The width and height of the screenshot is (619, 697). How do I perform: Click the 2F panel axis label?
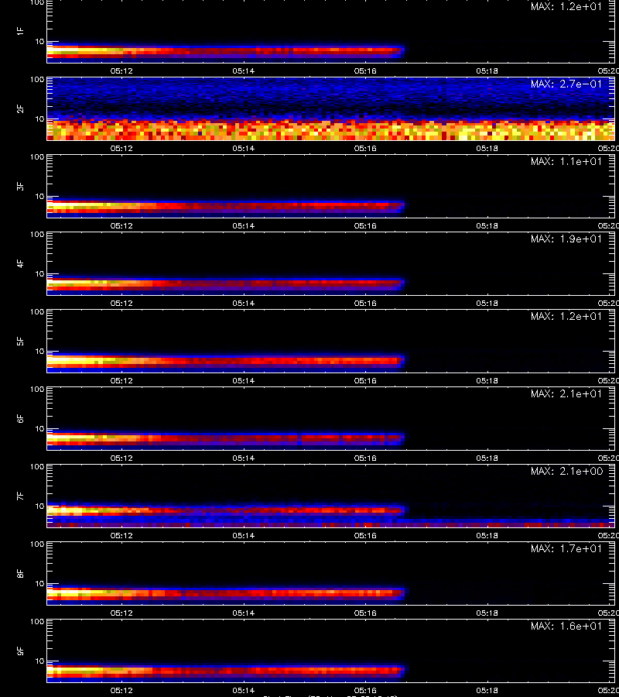tap(20, 108)
